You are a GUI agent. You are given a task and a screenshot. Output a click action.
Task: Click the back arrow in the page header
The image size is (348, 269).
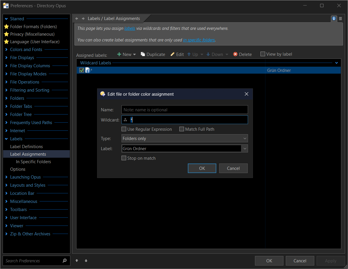(77, 19)
